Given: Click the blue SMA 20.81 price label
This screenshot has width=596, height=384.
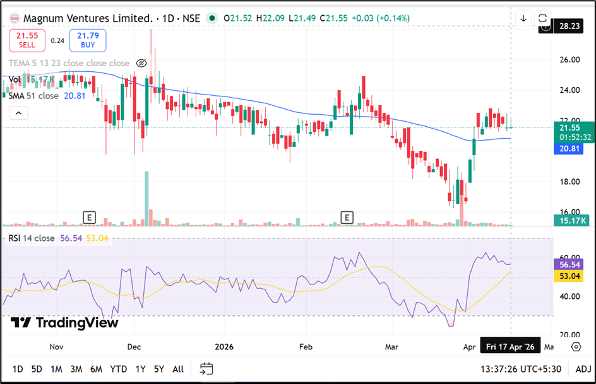Looking at the screenshot, I should 570,149.
